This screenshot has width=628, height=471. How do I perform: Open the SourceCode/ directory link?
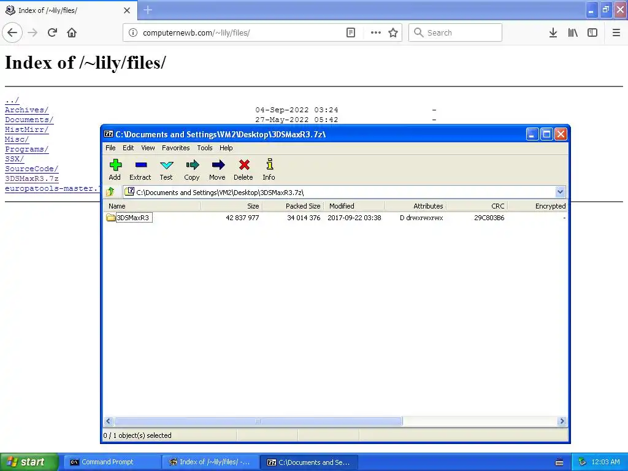coord(32,169)
